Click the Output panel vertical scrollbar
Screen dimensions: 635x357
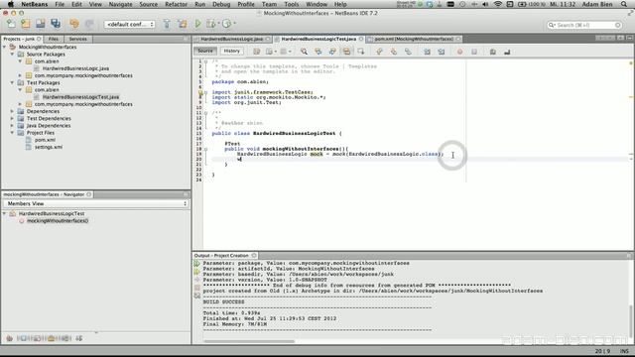(x=631, y=321)
